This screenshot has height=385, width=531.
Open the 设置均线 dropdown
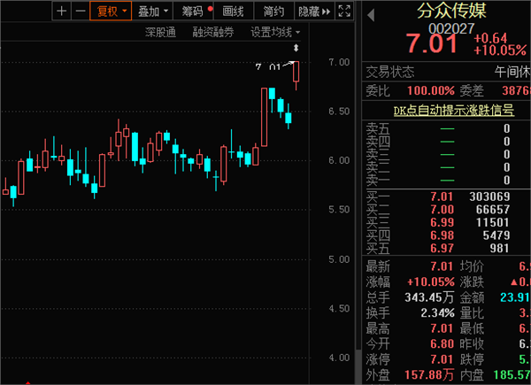[275, 32]
